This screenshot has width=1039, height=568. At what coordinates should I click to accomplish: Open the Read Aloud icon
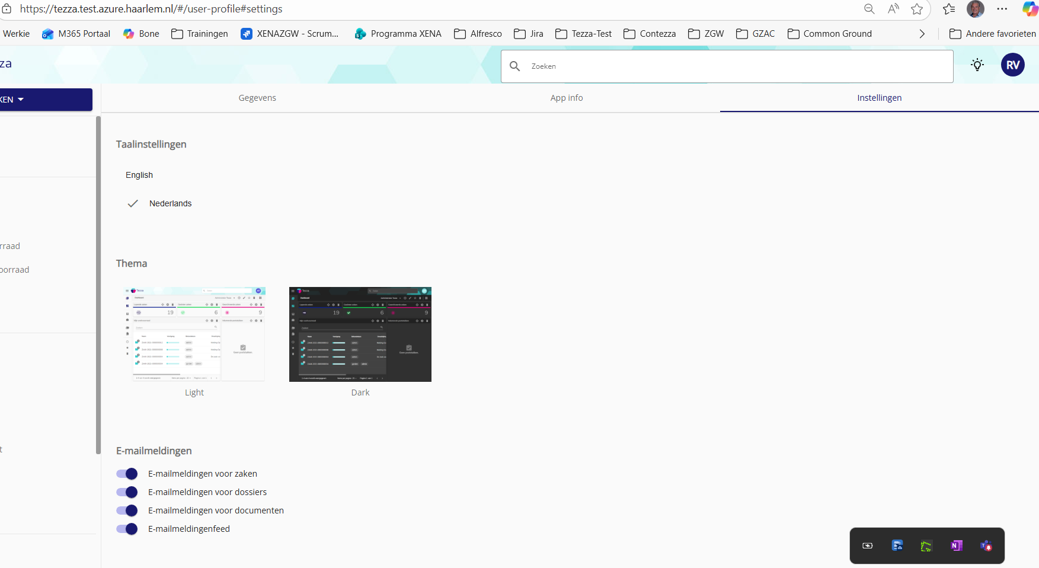(893, 9)
